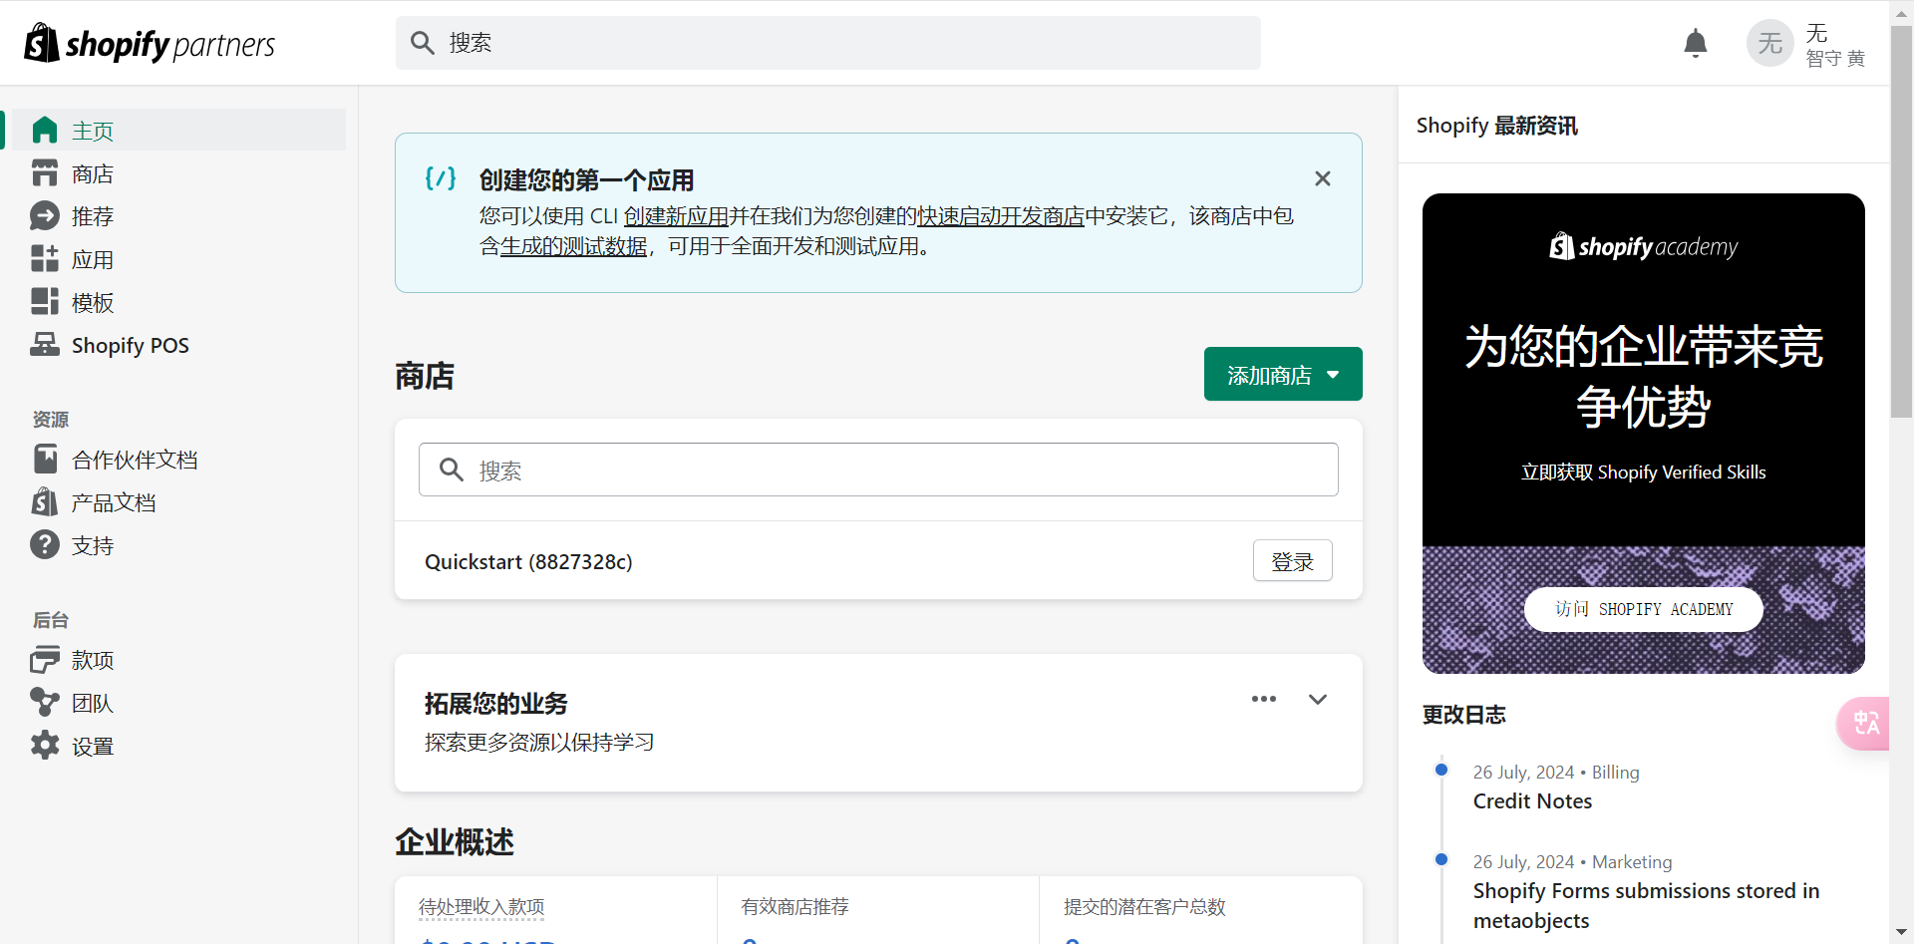
Task: Click the 待处理收入款项 label
Action: pos(481,907)
